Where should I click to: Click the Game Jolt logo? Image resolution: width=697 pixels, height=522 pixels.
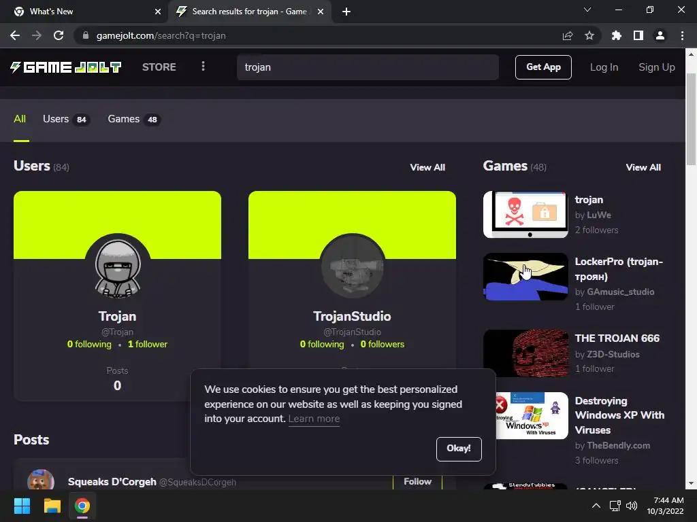click(66, 67)
